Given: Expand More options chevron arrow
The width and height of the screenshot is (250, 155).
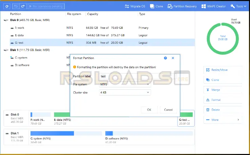Looking at the screenshot, I should coord(238,120).
